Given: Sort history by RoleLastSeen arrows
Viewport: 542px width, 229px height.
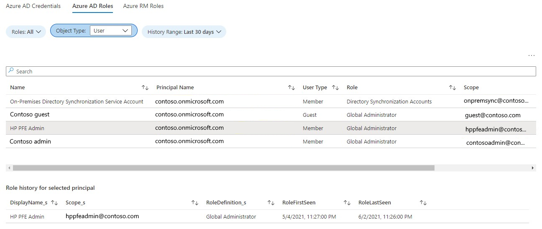Looking at the screenshot, I should pos(423,203).
